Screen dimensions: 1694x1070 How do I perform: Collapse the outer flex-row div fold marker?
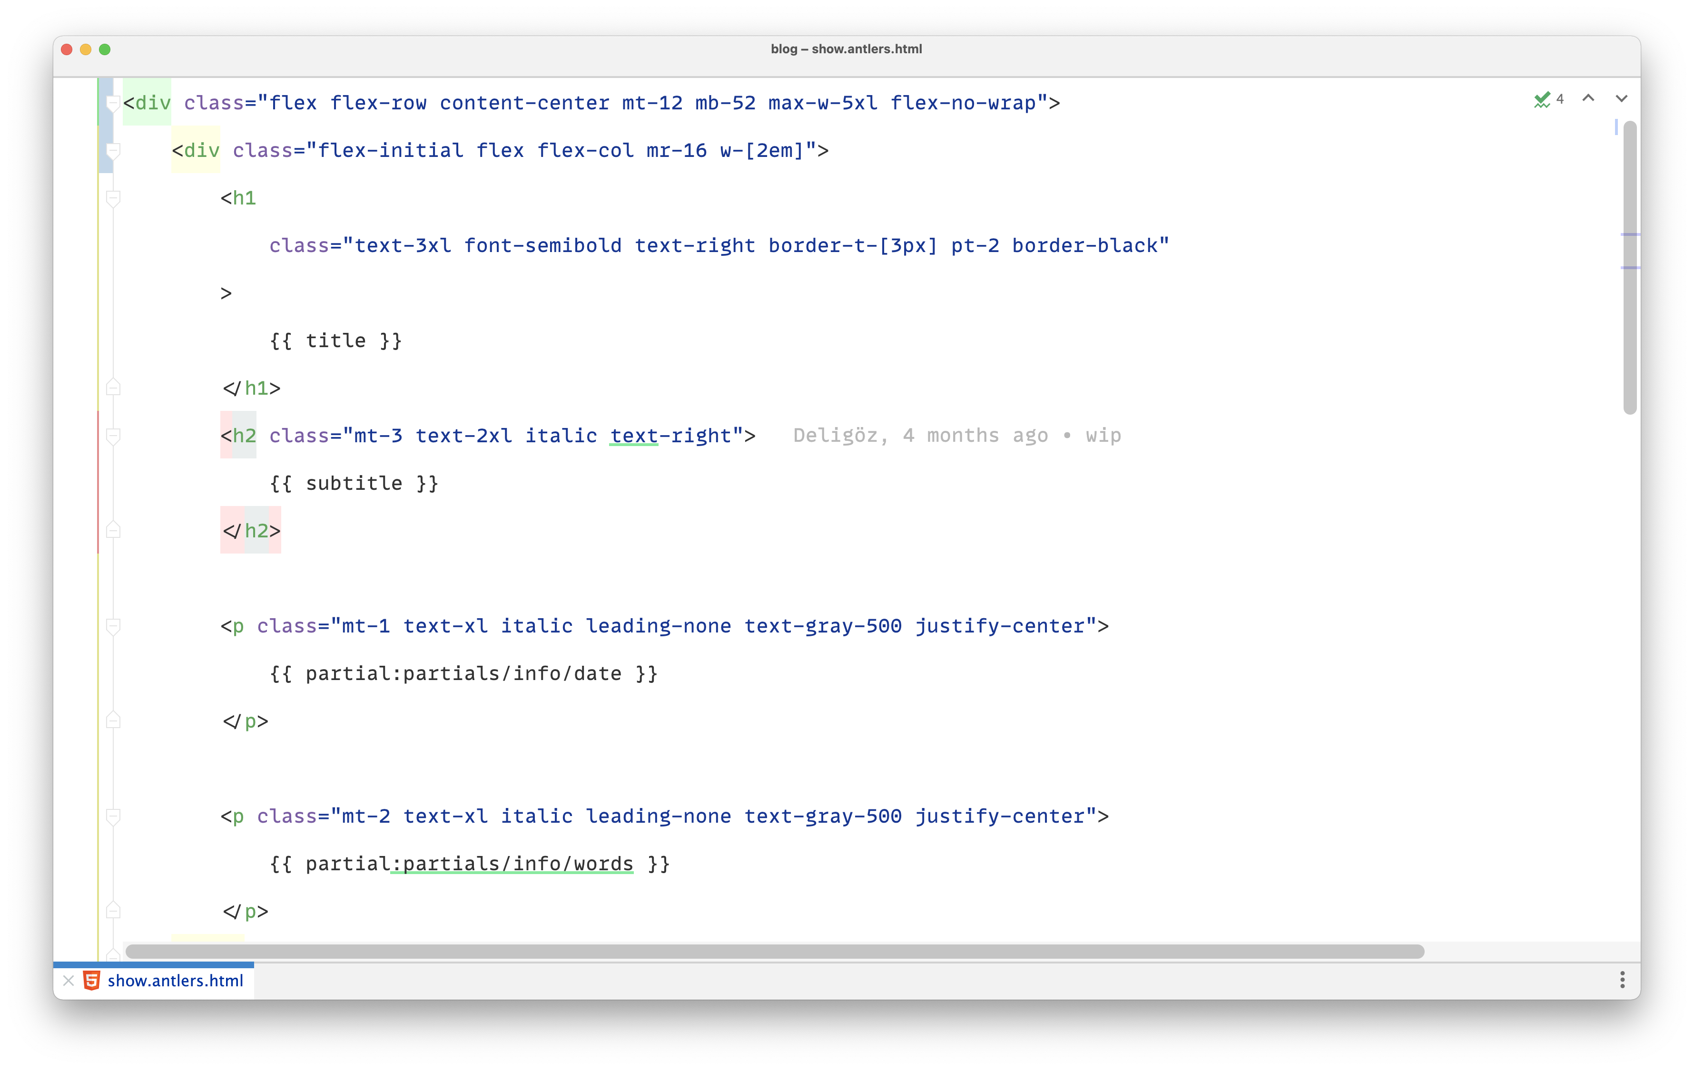point(113,103)
